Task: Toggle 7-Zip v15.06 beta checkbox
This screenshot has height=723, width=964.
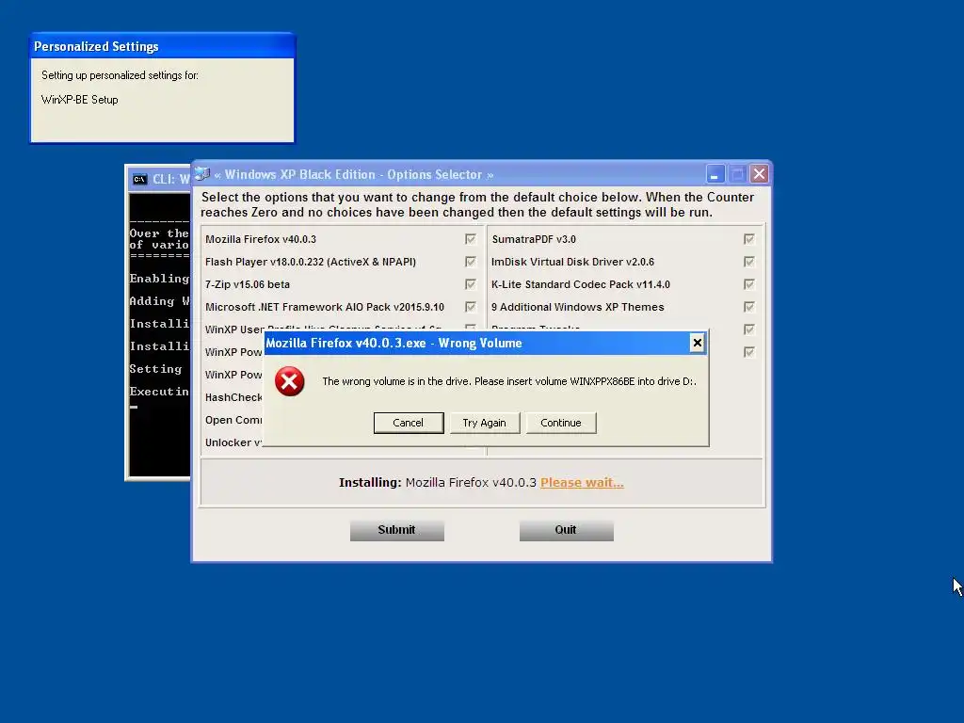Action: coord(471,284)
